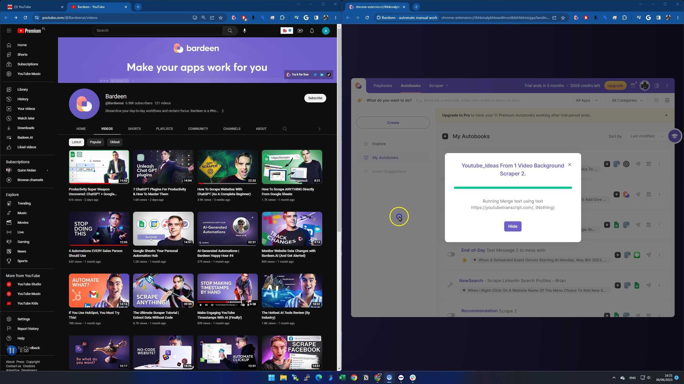Run the End-of-Day autobook with the send icon
Image resolution: width=684 pixels, height=384 pixels.
(649, 255)
